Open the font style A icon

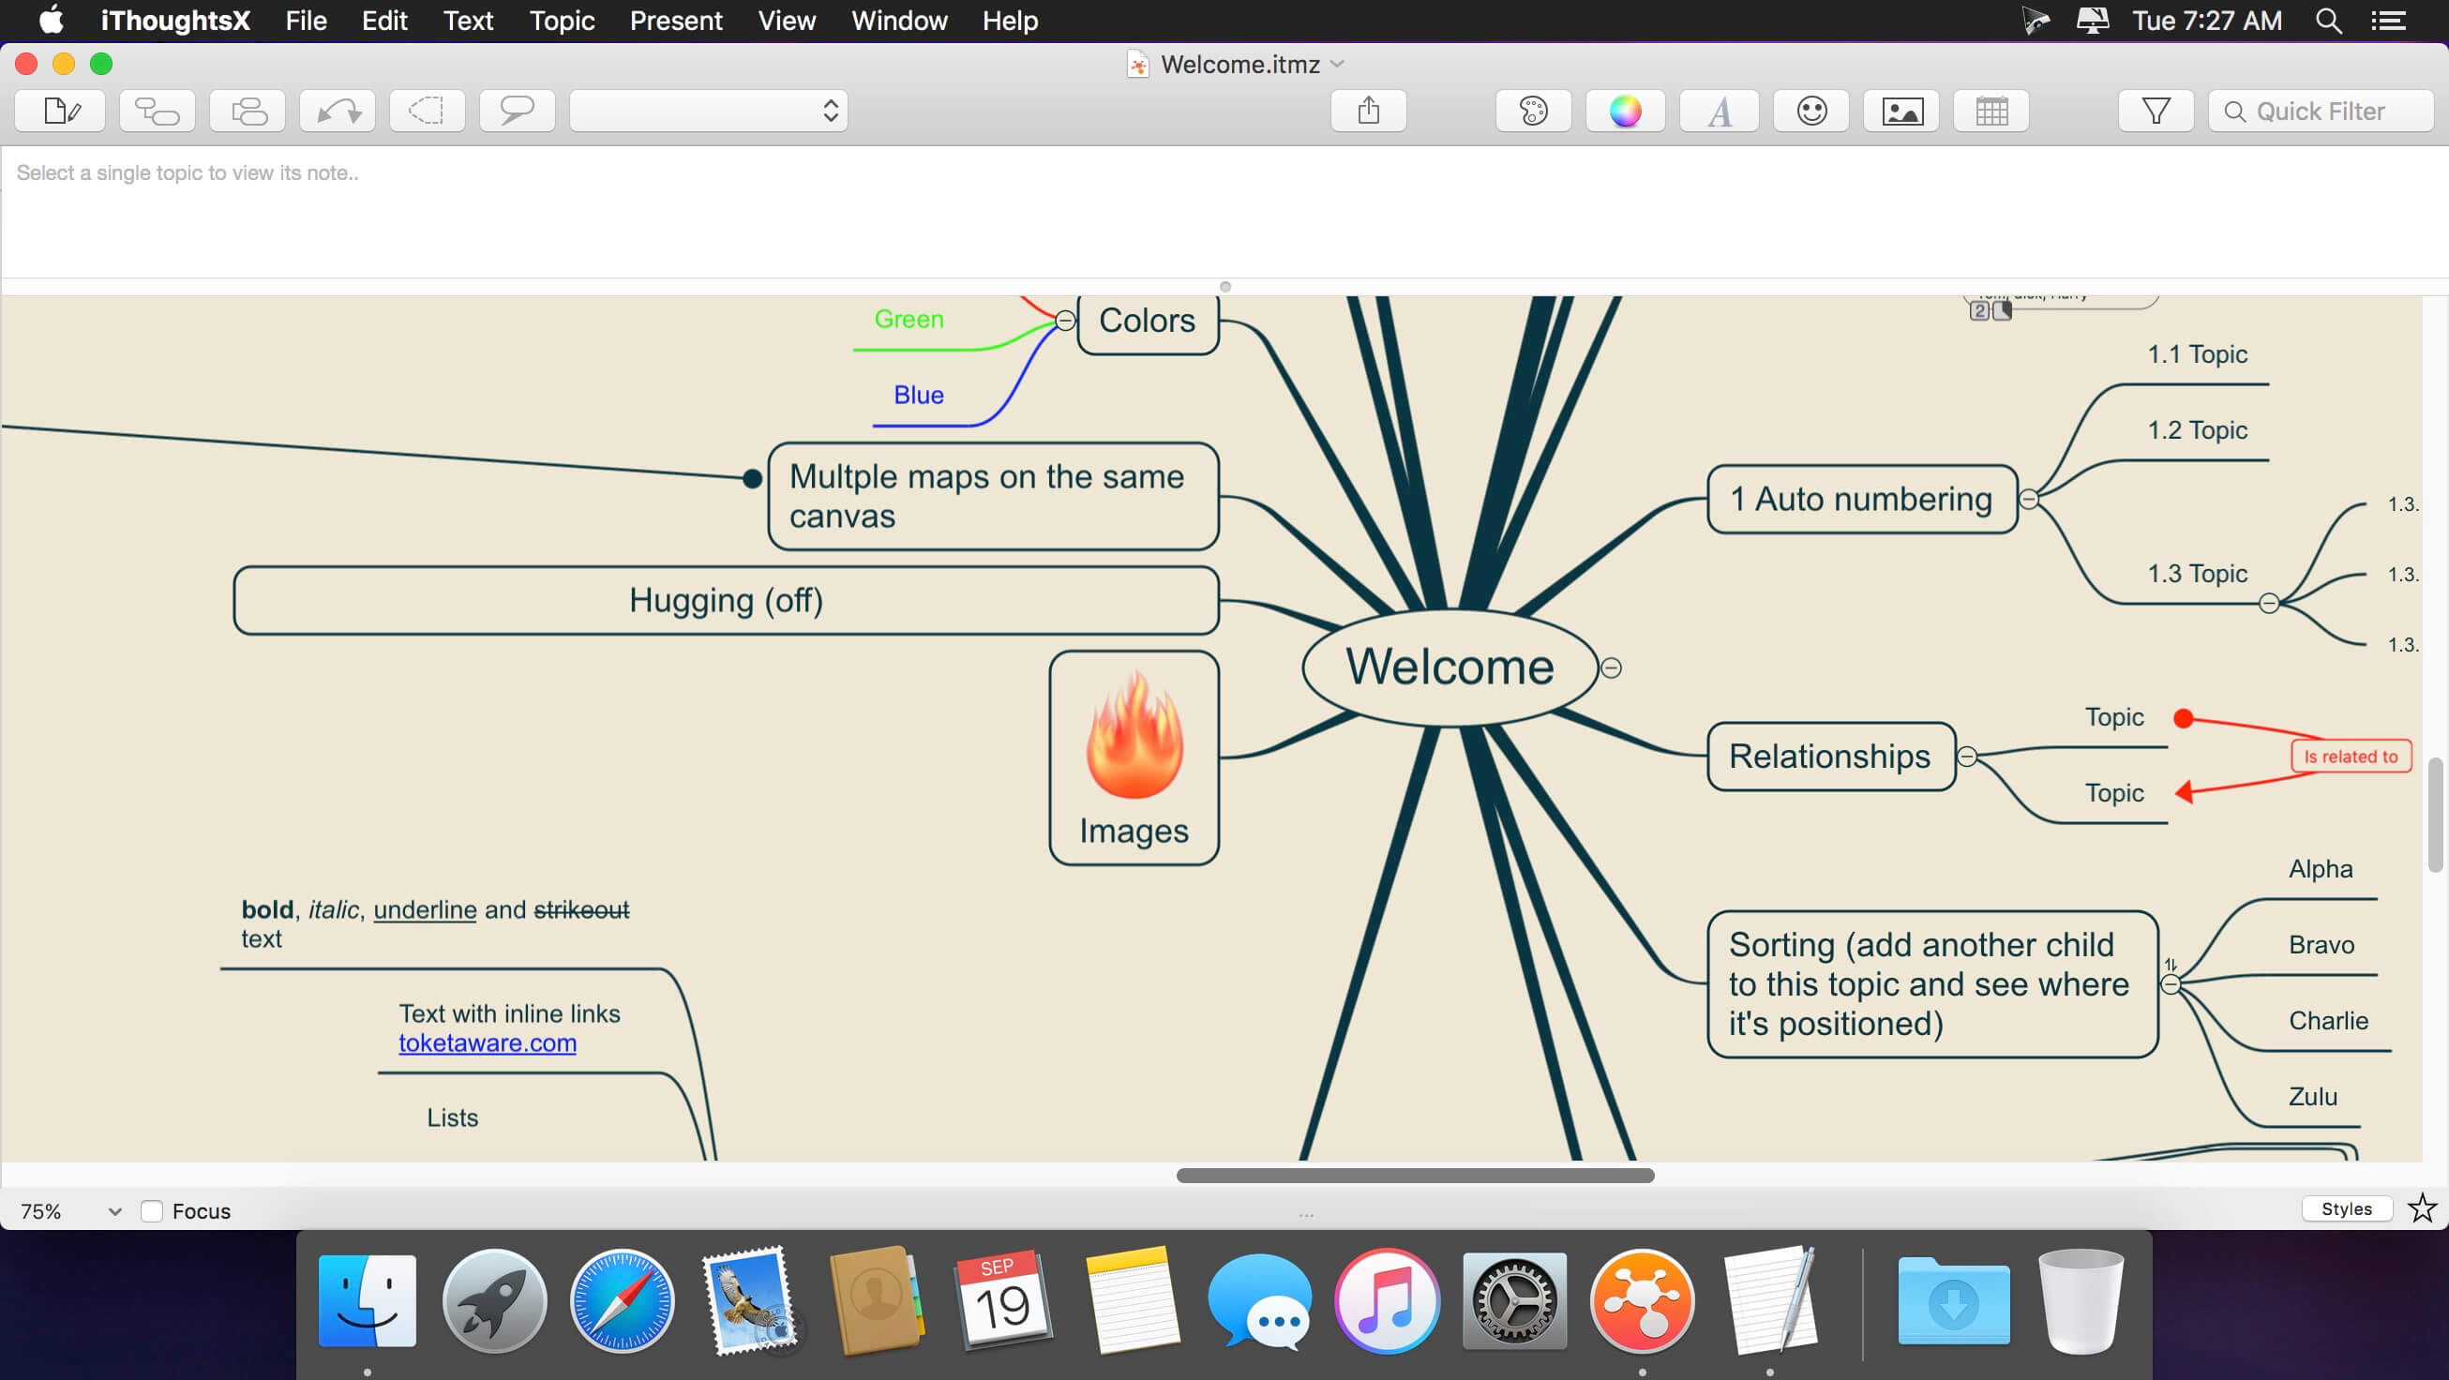pyautogui.click(x=1719, y=112)
